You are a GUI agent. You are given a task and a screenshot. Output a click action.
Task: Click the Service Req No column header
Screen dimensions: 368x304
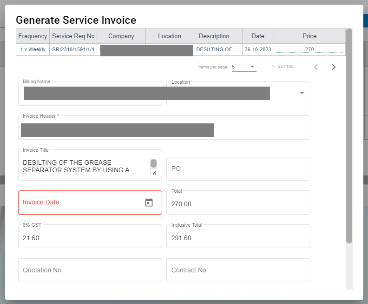73,36
